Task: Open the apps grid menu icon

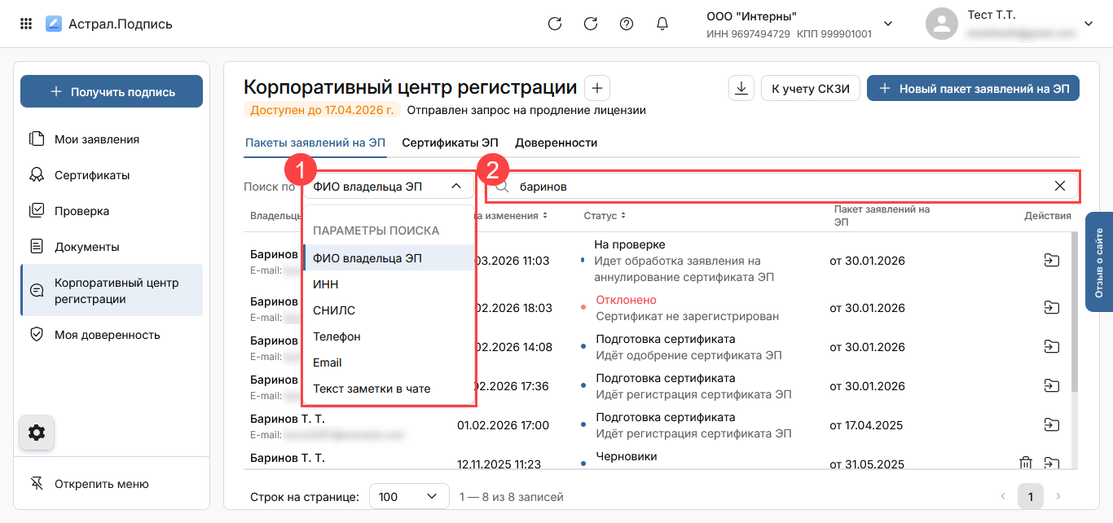Action: point(26,24)
